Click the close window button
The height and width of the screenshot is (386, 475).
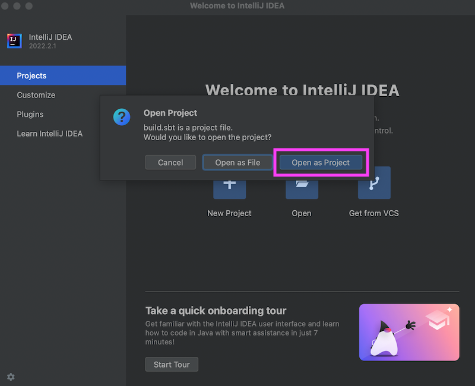tap(5, 6)
